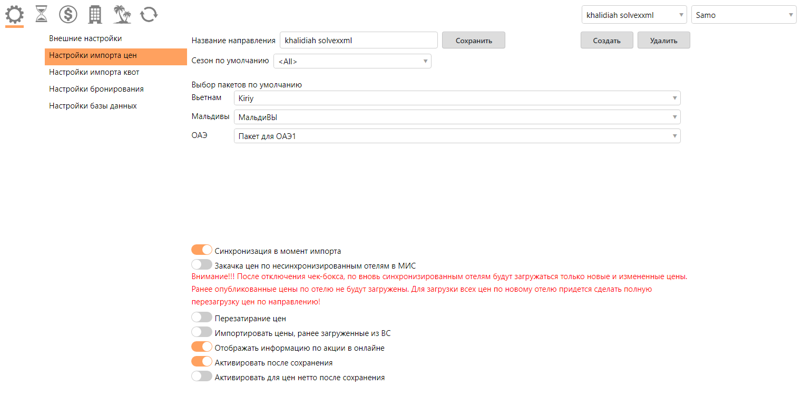Screen dimensions: 804x396
Task: Click the 'Сохранить' button
Action: (473, 41)
